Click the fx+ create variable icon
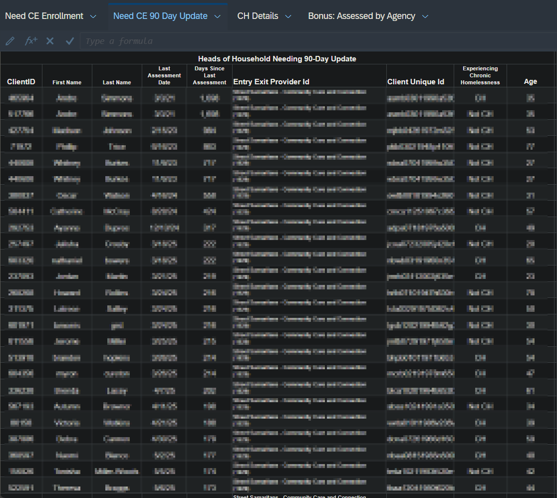 (x=31, y=41)
